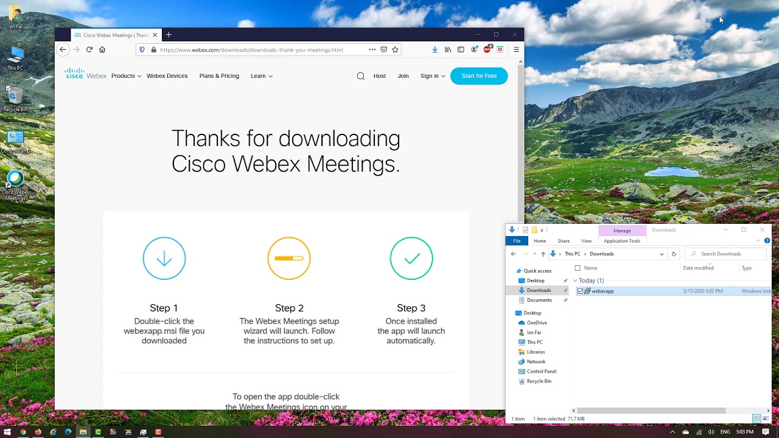
Task: Click Explorer up-one-level arrow
Action: (543, 254)
